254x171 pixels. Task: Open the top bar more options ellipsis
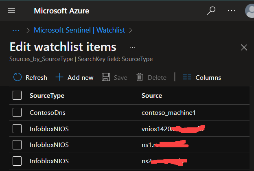(231, 11)
